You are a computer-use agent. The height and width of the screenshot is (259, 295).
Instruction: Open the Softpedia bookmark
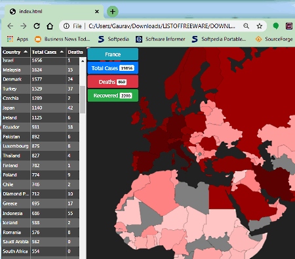[113, 39]
